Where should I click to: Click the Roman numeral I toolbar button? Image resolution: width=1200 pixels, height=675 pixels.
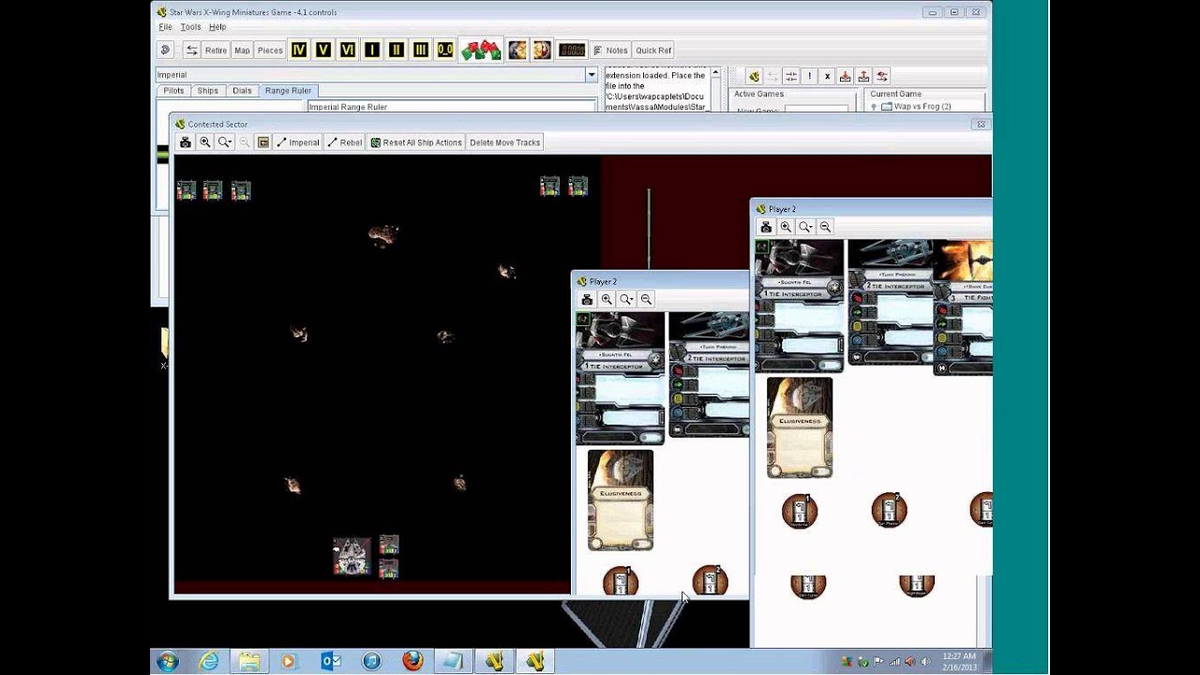[372, 51]
